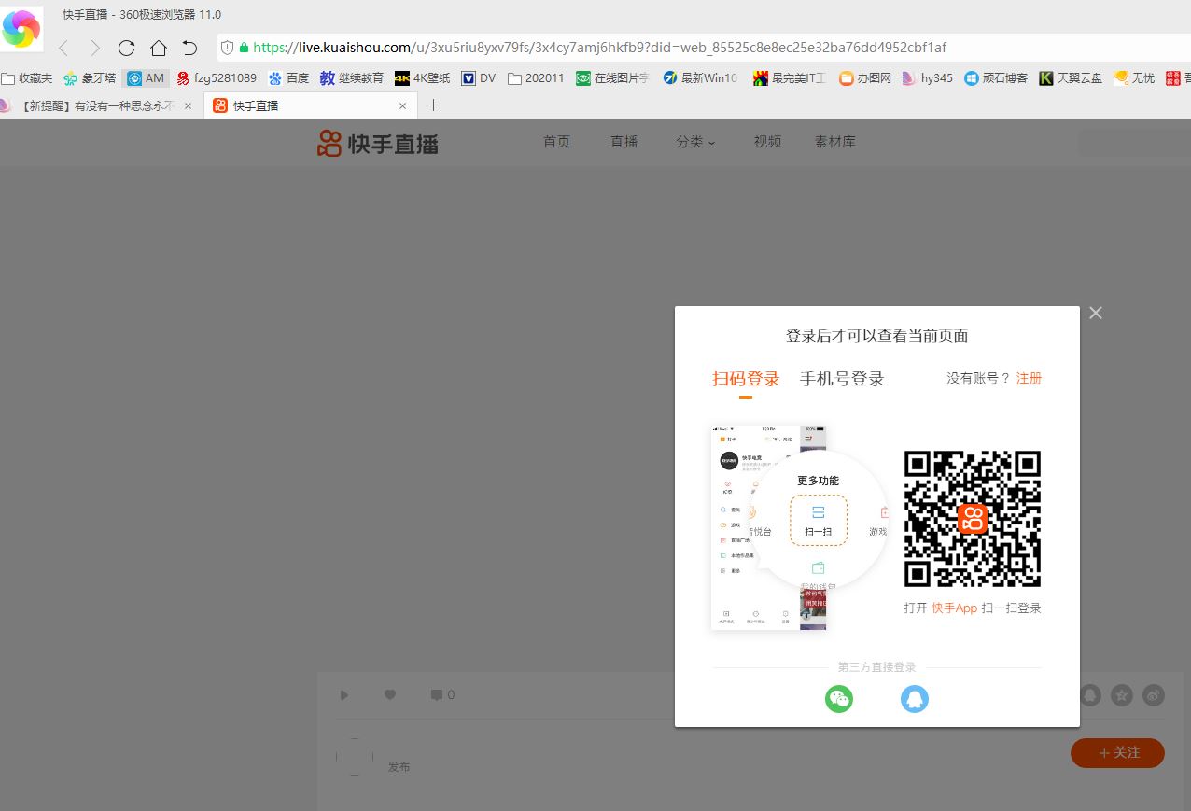Screen dimensions: 1191x811
Task: Click the browser home icon
Action: (159, 48)
